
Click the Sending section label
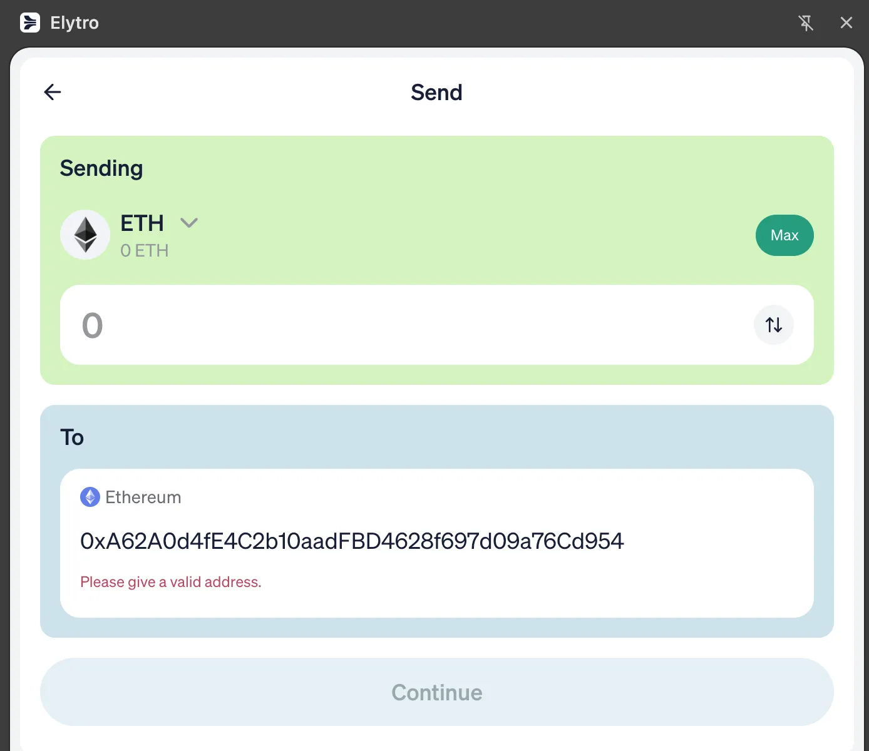pos(101,168)
